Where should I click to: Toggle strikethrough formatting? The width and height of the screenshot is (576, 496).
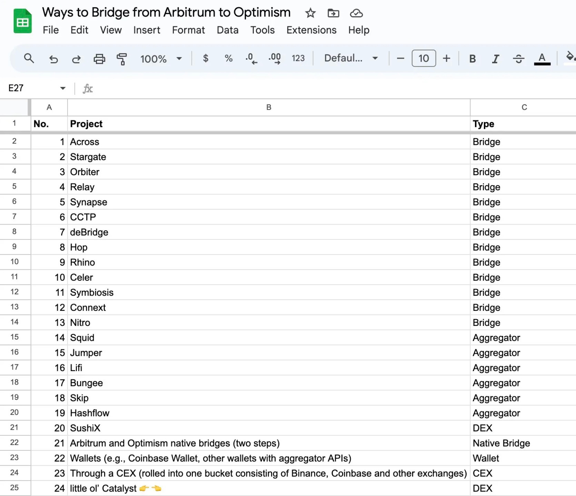coord(518,59)
